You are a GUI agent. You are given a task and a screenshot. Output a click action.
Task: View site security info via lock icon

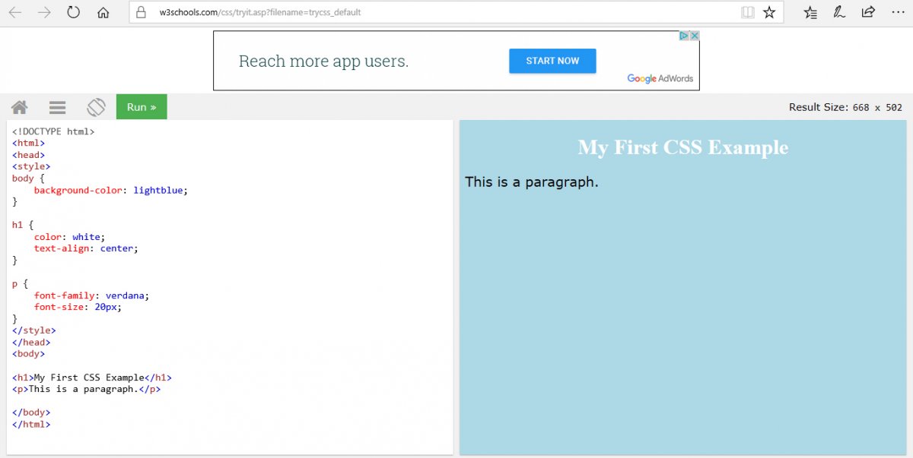pos(142,12)
